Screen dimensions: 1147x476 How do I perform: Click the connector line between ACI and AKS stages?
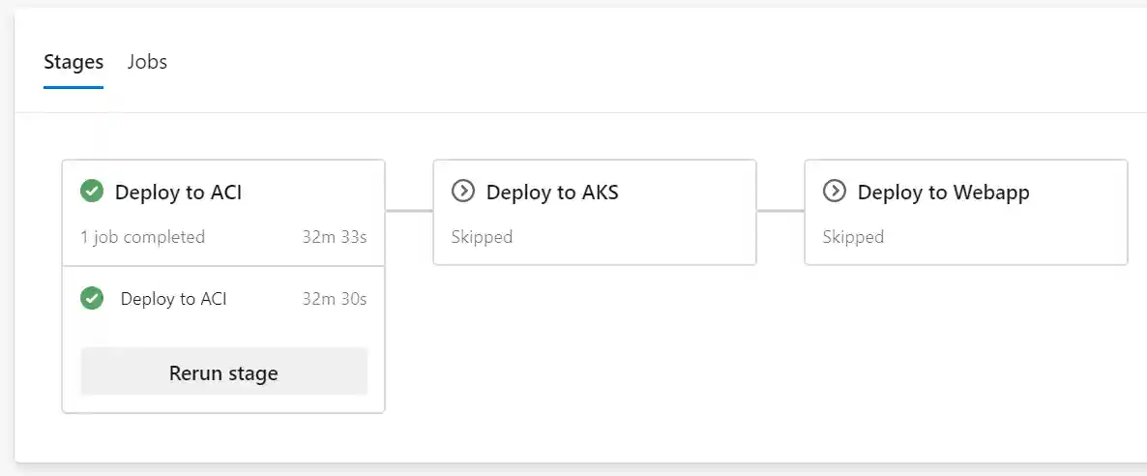pos(409,210)
